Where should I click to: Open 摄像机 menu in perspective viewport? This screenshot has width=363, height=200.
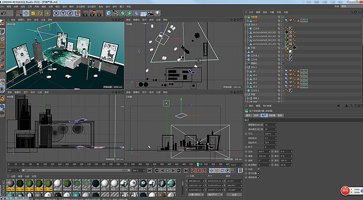tap(21, 20)
